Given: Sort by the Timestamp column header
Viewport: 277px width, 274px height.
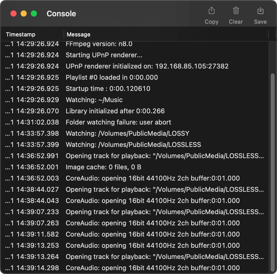Looking at the screenshot, I should 21,34.
